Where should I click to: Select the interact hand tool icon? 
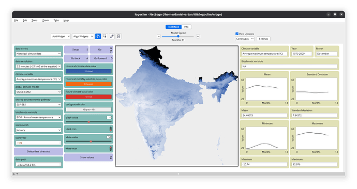point(98,36)
